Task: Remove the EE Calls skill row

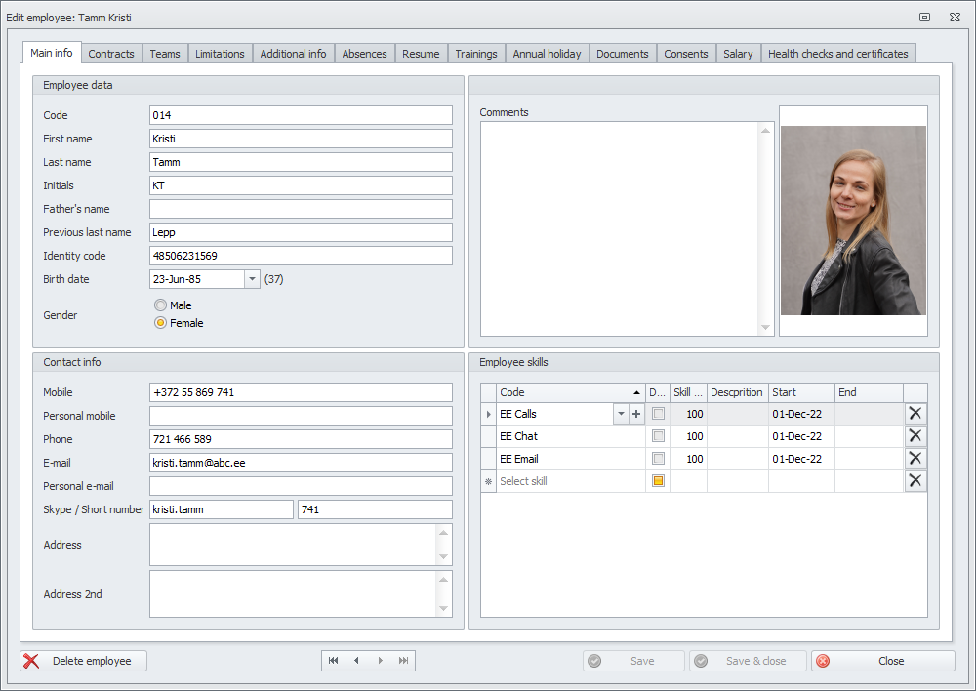Action: (915, 414)
